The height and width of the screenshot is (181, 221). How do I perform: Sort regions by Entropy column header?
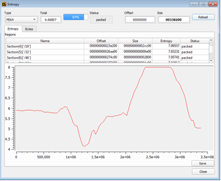point(166,41)
